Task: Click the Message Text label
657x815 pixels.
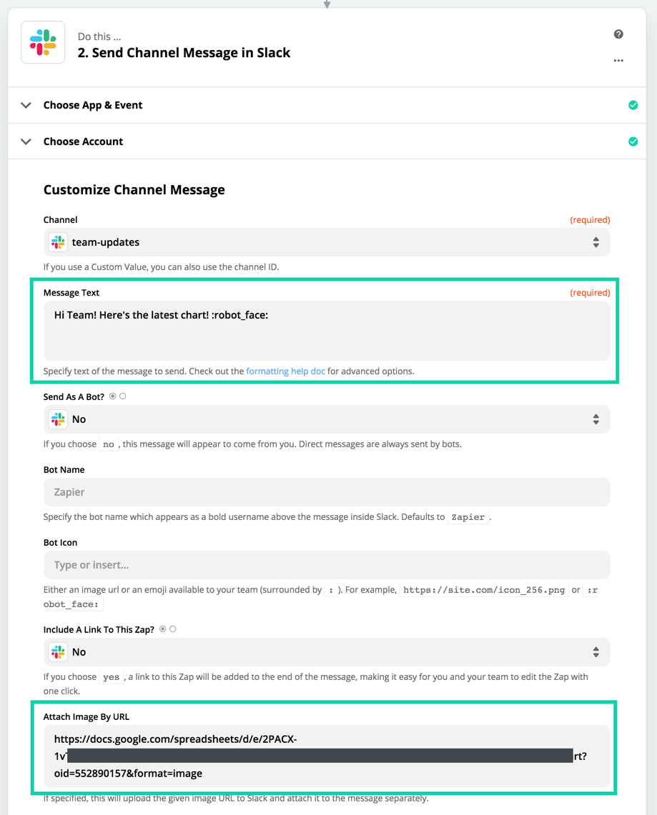Action: coord(71,293)
